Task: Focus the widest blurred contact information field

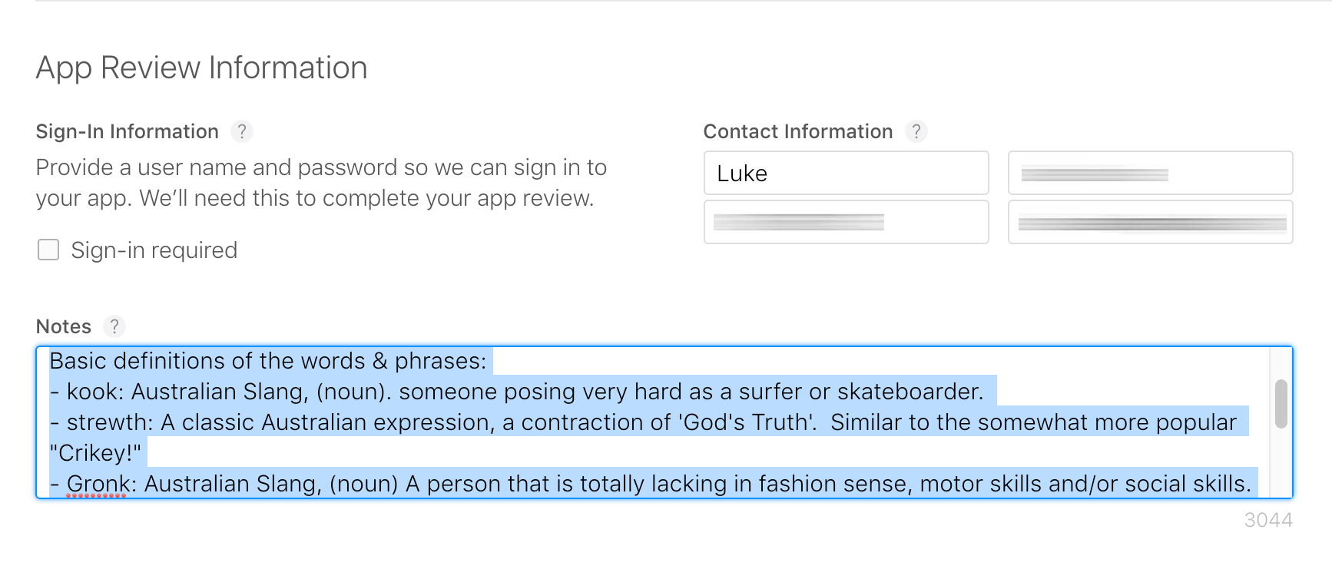Action: [1150, 223]
